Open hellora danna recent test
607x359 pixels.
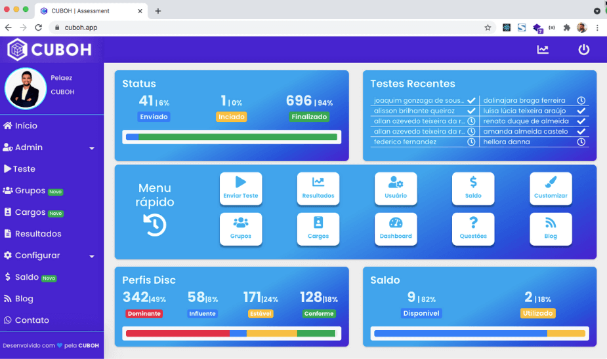tap(507, 142)
